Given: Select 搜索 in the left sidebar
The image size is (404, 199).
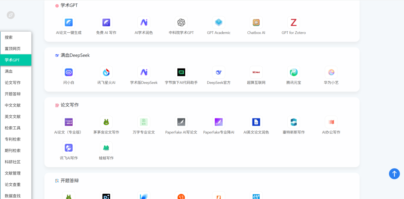Looking at the screenshot, I should pos(9,37).
